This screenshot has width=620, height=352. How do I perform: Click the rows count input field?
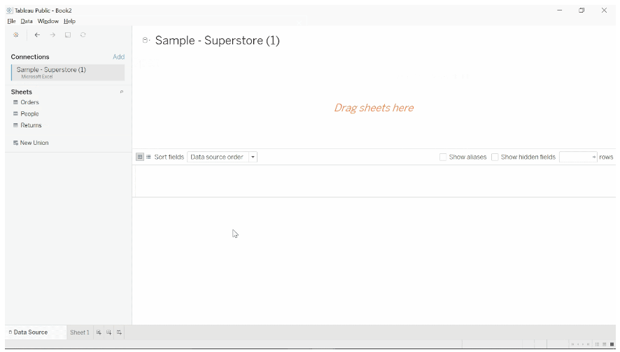click(575, 157)
